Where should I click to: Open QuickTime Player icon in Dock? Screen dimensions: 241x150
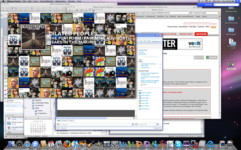(210, 144)
